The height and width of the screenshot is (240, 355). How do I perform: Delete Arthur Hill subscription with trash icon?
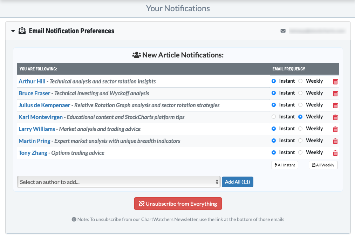(335, 82)
